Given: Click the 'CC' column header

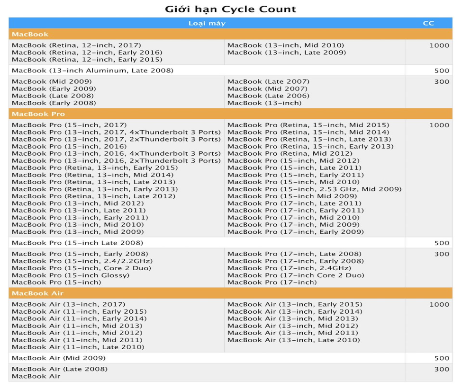Looking at the screenshot, I should [x=428, y=23].
